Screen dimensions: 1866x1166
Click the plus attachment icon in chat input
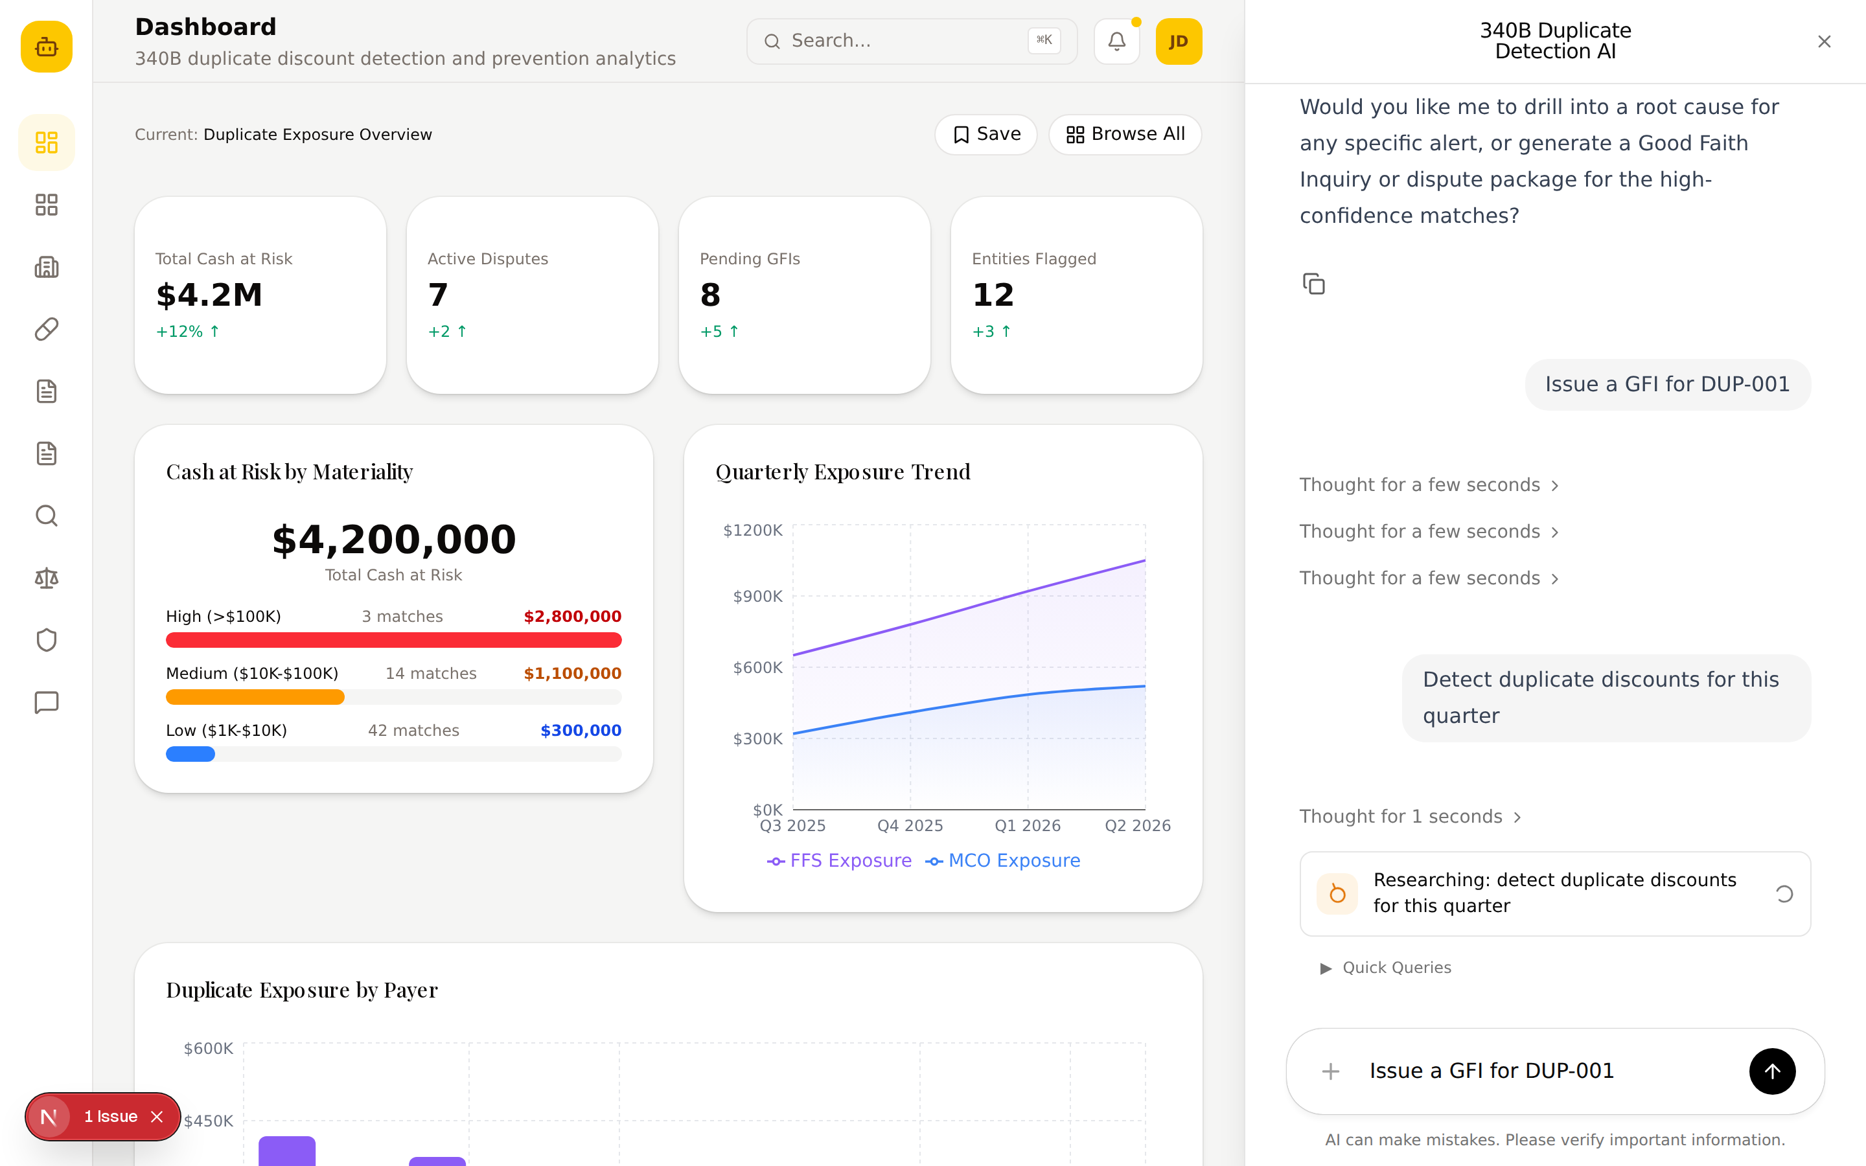pyautogui.click(x=1331, y=1071)
